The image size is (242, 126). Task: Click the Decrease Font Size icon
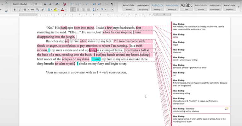tap(51, 4)
